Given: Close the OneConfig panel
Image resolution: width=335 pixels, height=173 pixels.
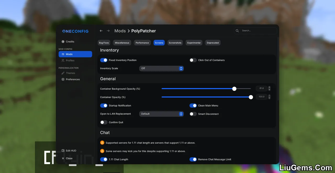Looking at the screenshot, I should [67, 158].
